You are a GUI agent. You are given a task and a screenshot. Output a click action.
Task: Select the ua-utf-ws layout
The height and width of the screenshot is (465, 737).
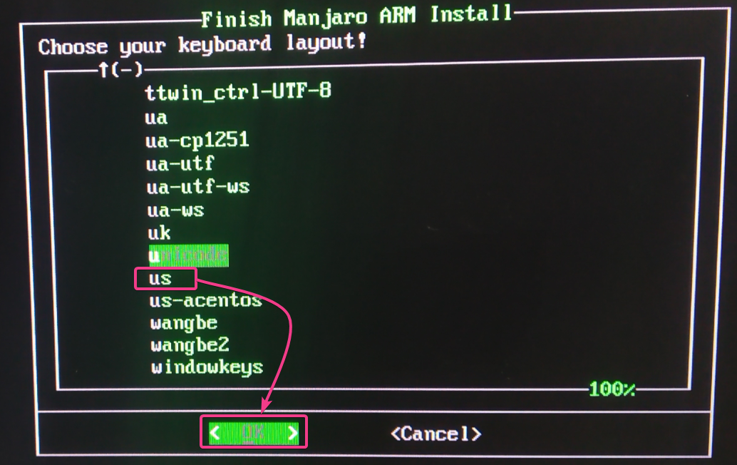[x=198, y=187]
